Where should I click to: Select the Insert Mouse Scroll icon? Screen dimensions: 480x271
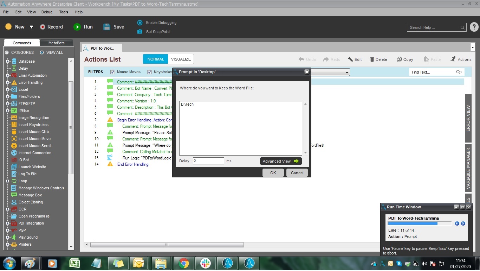14,146
